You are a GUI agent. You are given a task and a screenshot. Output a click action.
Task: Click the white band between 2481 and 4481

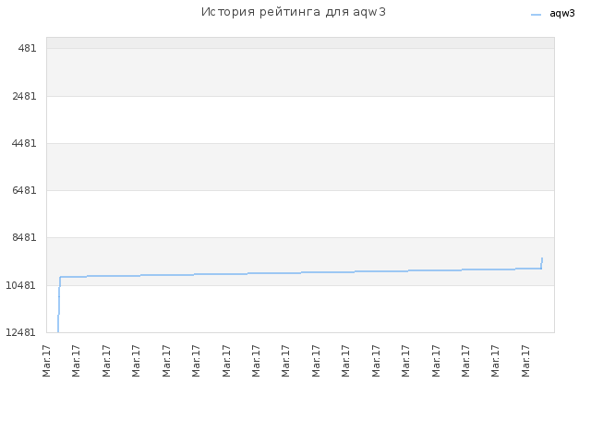tap(300, 120)
